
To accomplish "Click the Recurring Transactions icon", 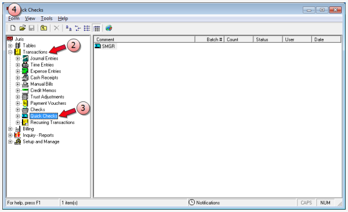I will (26, 122).
